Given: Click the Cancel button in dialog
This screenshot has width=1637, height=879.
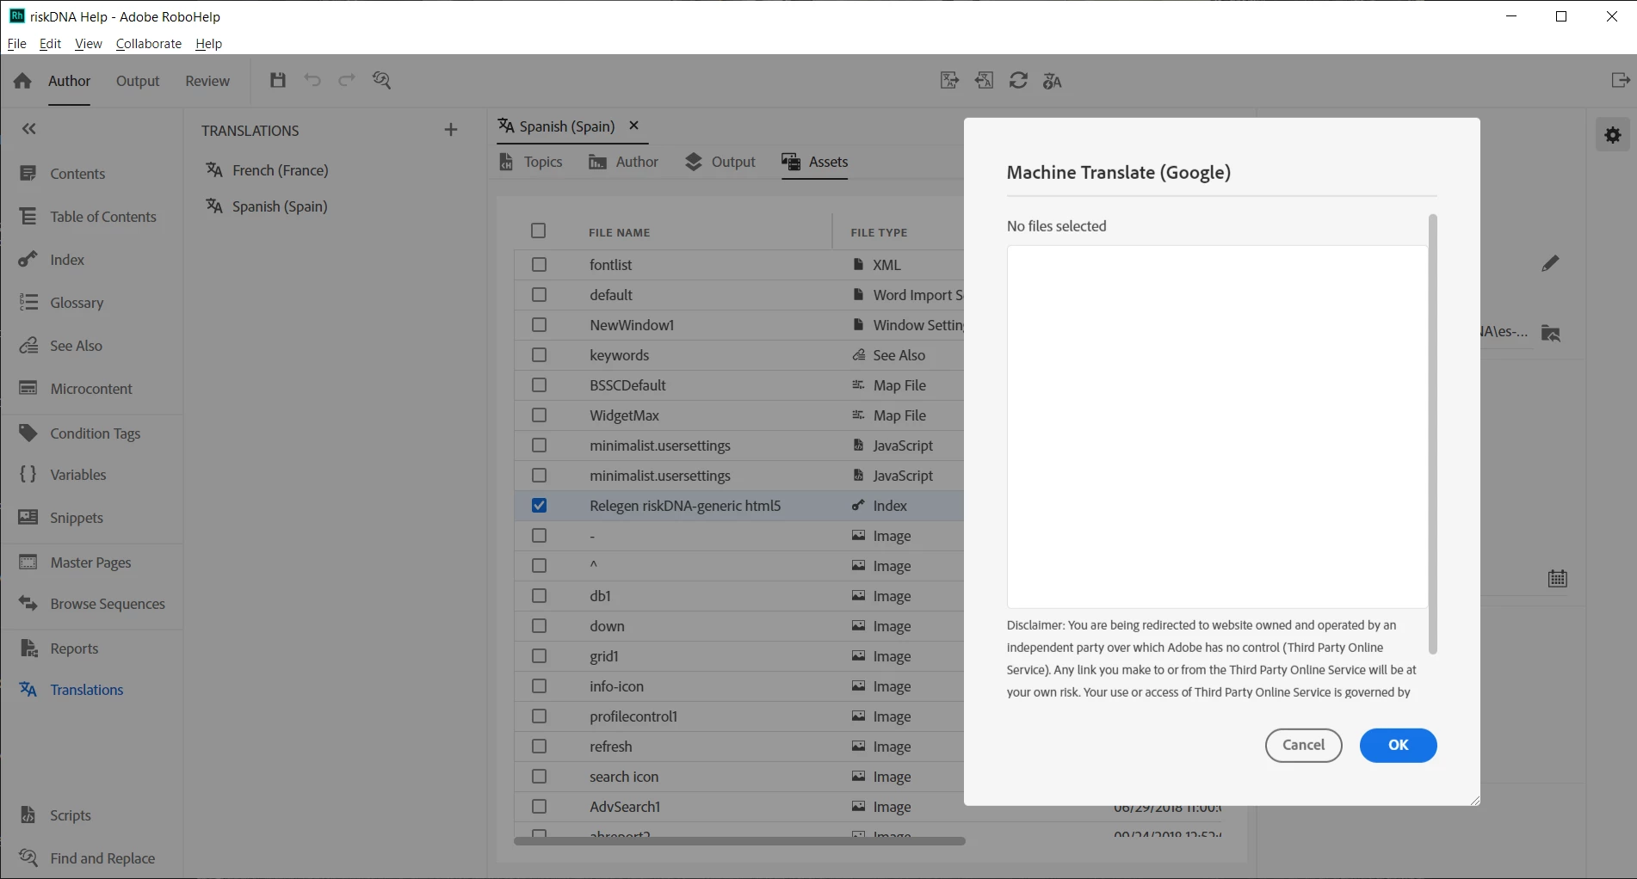Looking at the screenshot, I should click(1303, 746).
